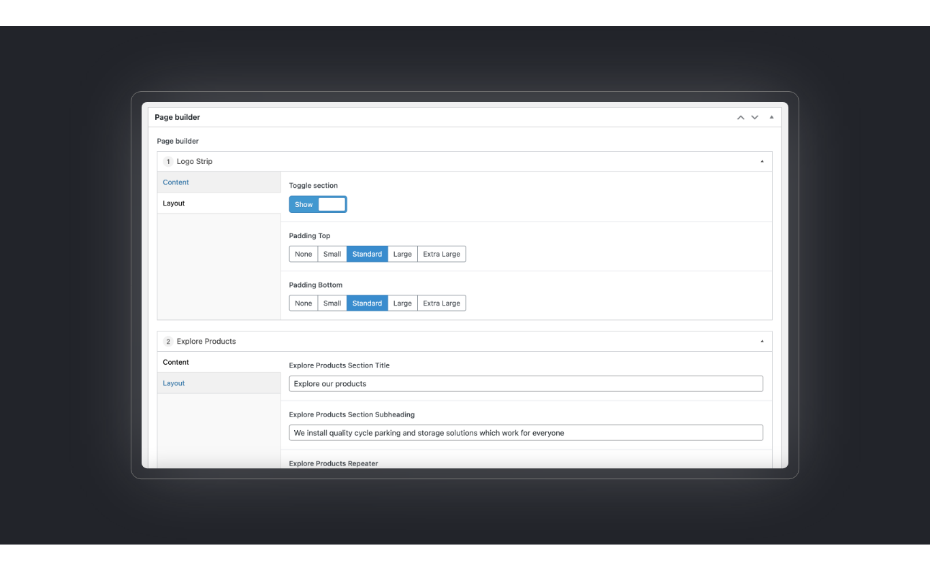Screen dimensions: 930x571
Task: Set Padding Bottom to None
Action: pos(304,303)
